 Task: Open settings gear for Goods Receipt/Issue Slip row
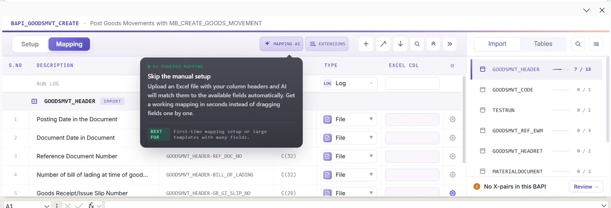click(453, 193)
